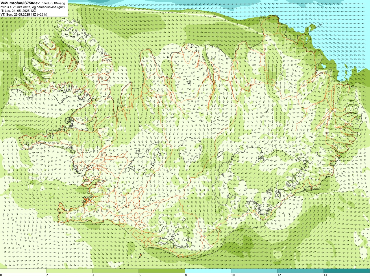This screenshot has height=277, width=370.
Task: Click the "Veðurstofan/IS750dev" title text
Action: 20,3
